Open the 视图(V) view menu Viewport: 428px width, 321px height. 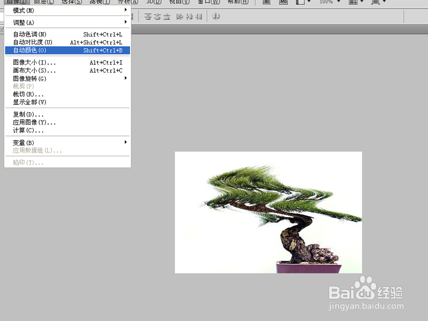click(179, 2)
